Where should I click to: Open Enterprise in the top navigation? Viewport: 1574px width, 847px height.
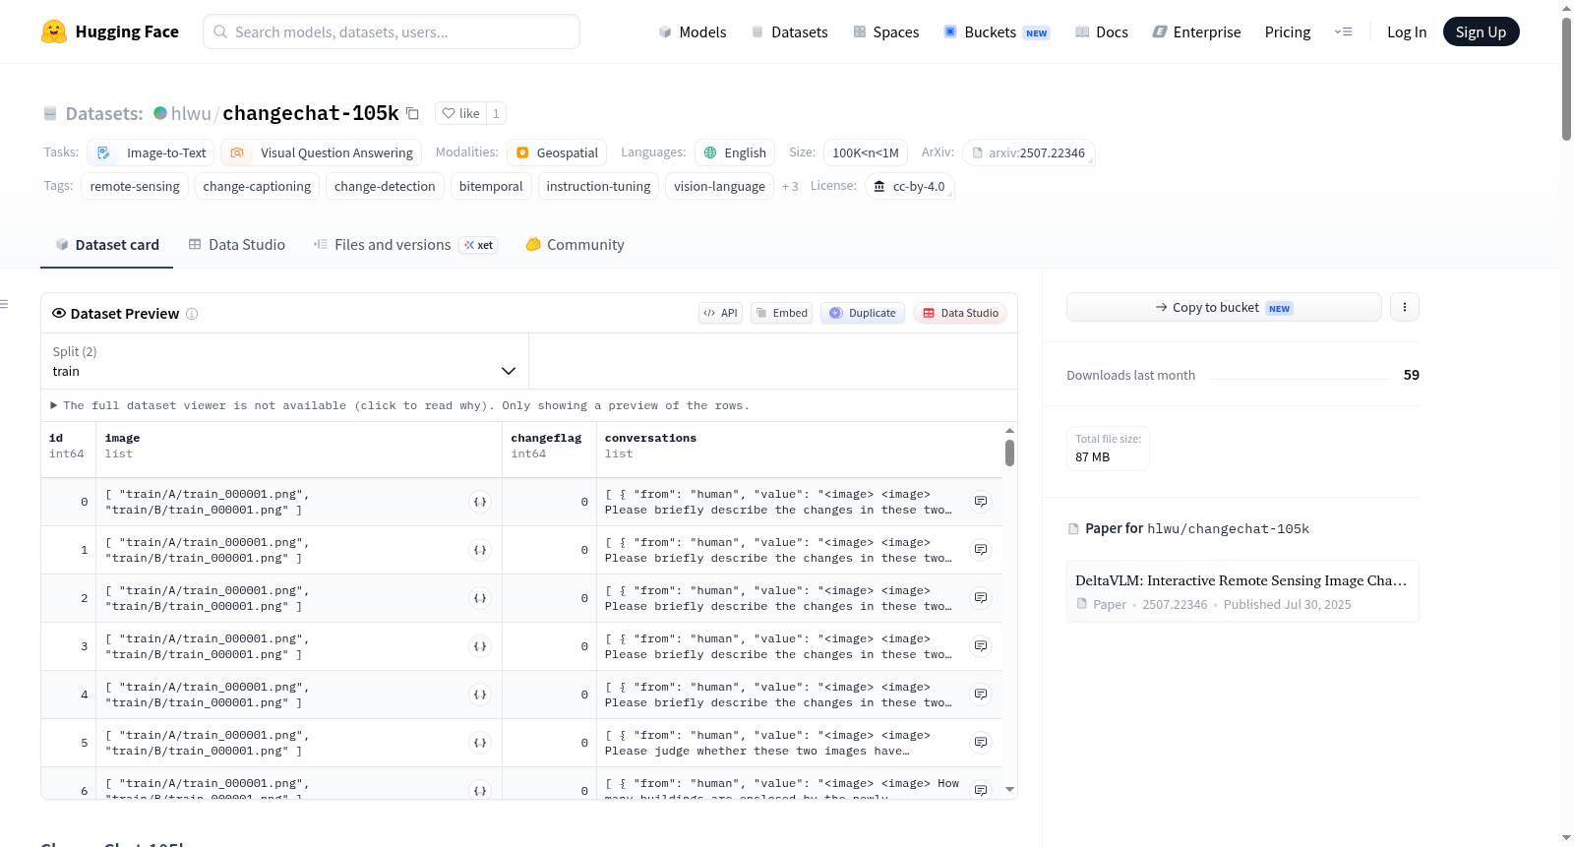[1196, 31]
